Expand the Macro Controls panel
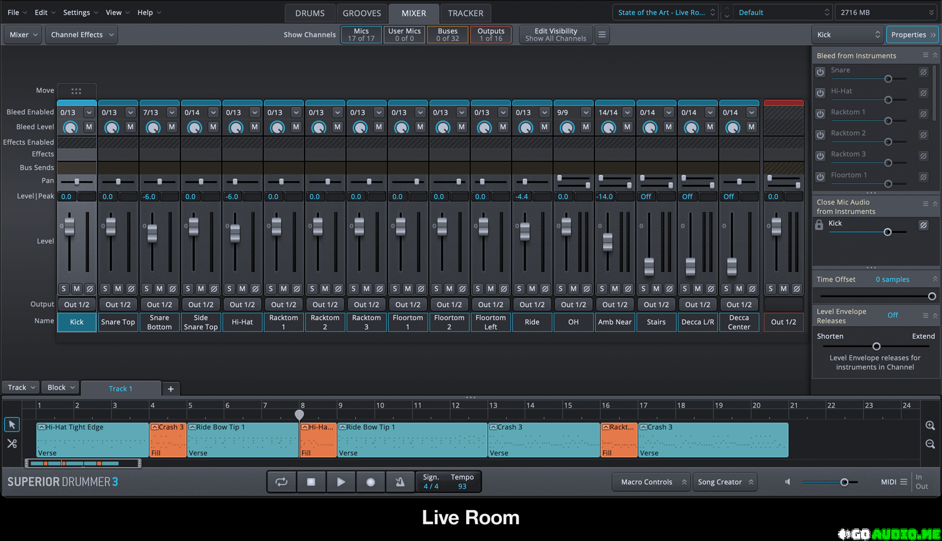The width and height of the screenshot is (942, 541). [652, 482]
